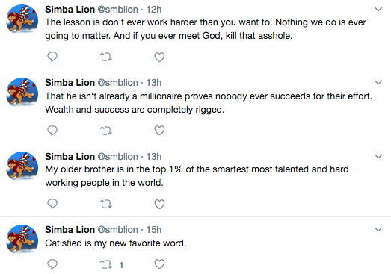Like the tweet about meeting God

[159, 57]
